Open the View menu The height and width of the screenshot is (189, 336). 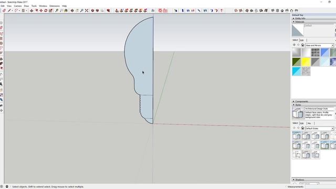(x=9, y=6)
